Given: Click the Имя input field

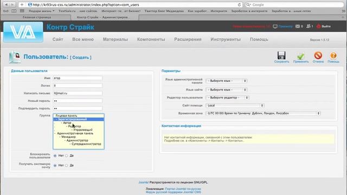Looking at the screenshot, I should [78, 78].
